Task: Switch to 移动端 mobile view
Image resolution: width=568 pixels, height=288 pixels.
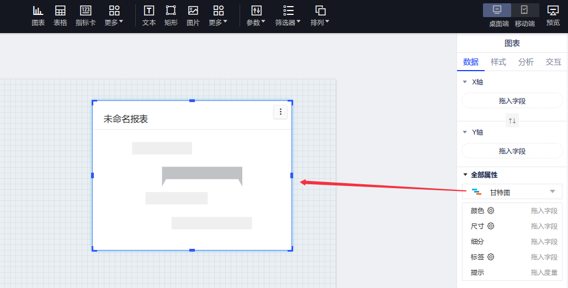Action: 524,15
